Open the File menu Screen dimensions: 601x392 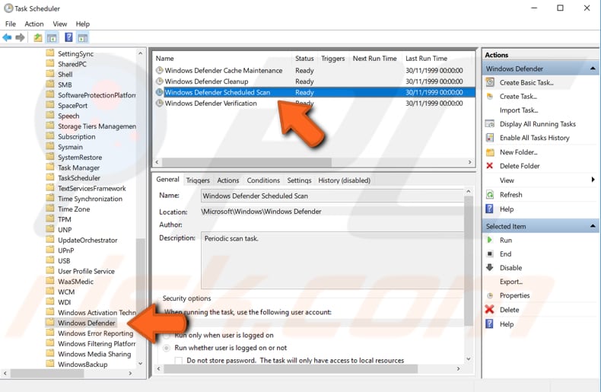point(11,24)
